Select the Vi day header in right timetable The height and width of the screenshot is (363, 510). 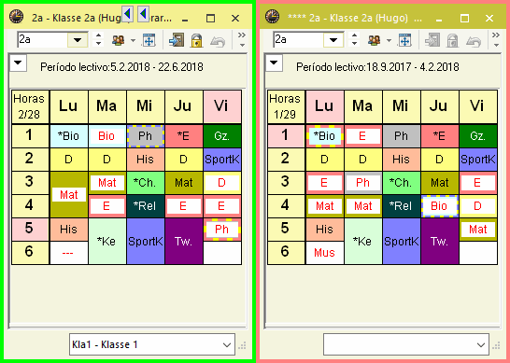pos(478,106)
